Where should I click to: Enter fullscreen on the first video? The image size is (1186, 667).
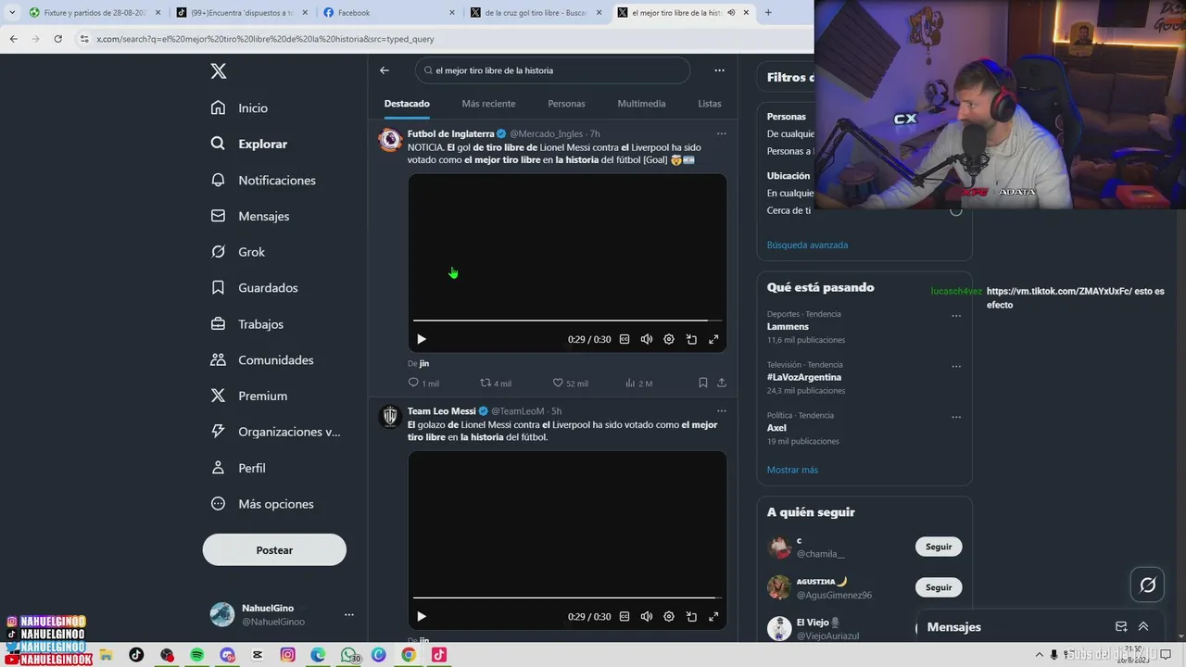click(x=713, y=339)
